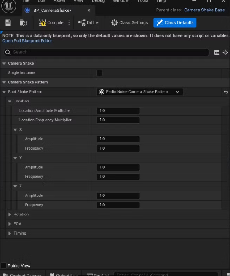Open the Perlin Noise Camera Shake Pattern dropdown
The image size is (230, 276).
point(140,92)
